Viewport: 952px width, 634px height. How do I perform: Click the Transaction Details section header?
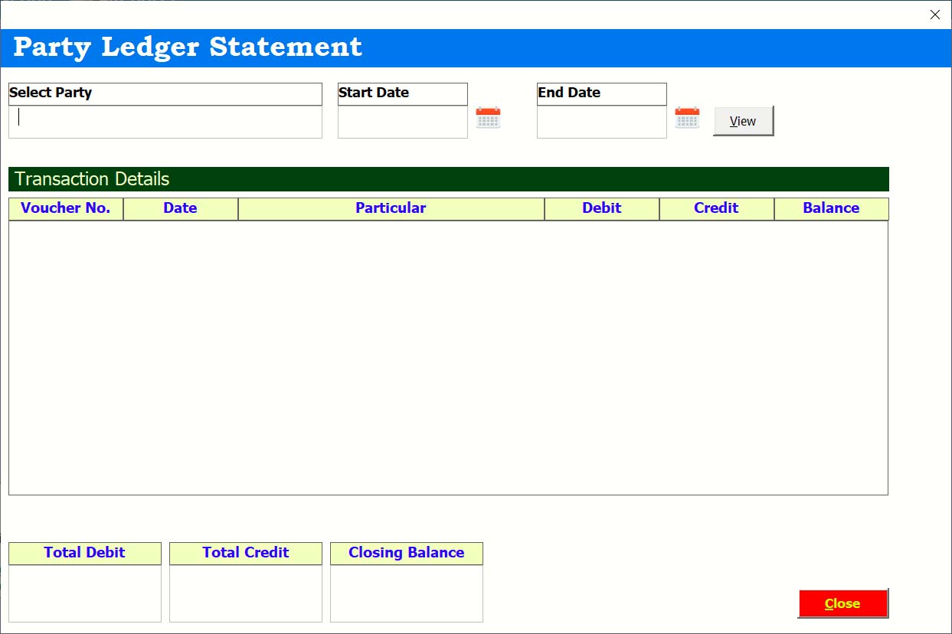click(x=448, y=179)
